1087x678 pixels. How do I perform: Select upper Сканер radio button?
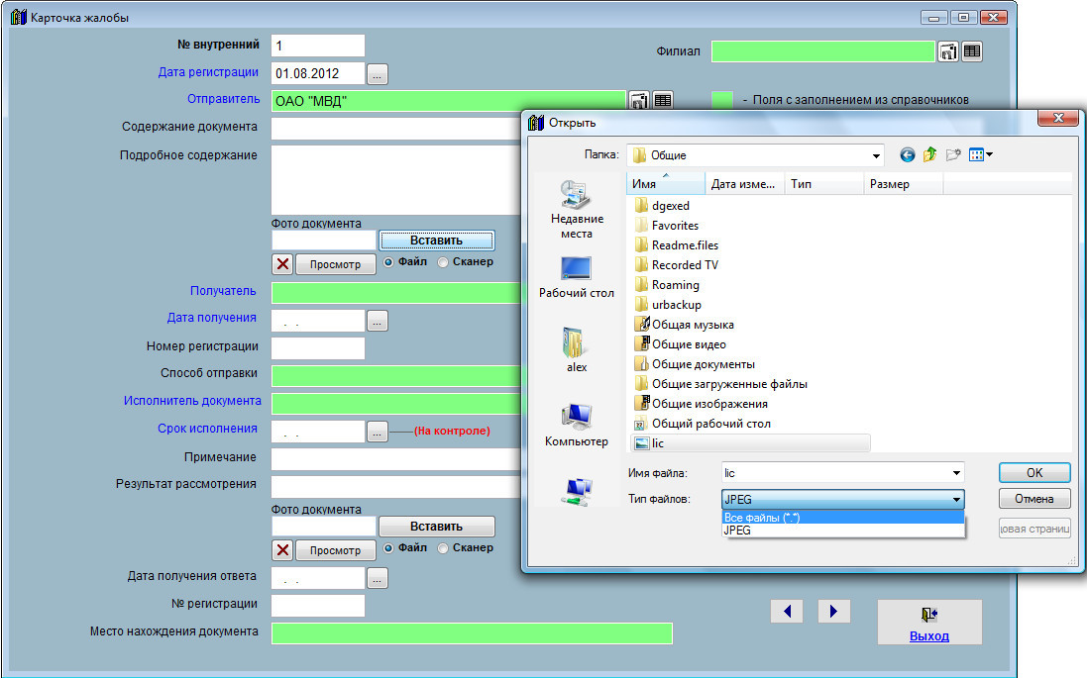tap(443, 262)
